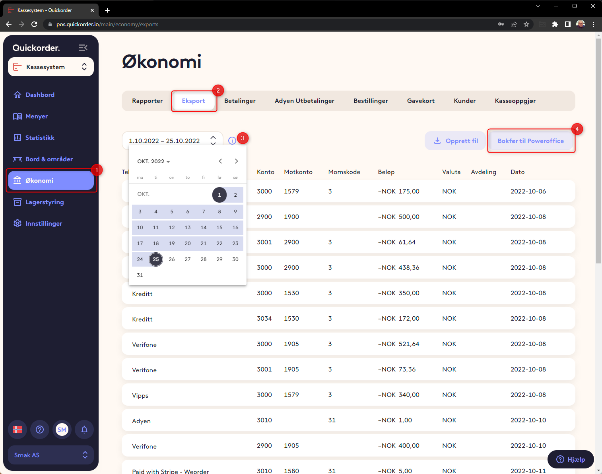Click the Motkonto column header
This screenshot has width=602, height=474.
point(298,172)
